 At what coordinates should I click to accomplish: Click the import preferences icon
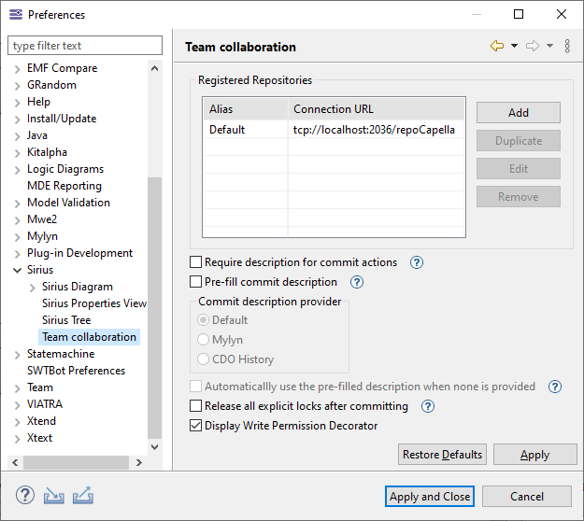pyautogui.click(x=54, y=496)
